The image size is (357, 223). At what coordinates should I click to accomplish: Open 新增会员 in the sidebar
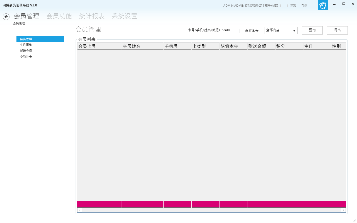[26, 51]
